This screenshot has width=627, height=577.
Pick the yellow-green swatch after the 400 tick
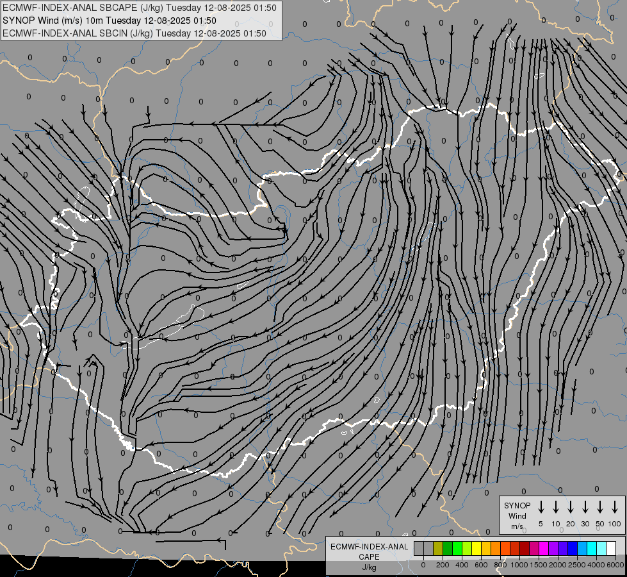(467, 549)
